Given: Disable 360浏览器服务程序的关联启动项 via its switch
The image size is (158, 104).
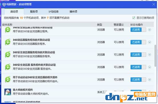Looking at the screenshot, I should pos(138,42).
